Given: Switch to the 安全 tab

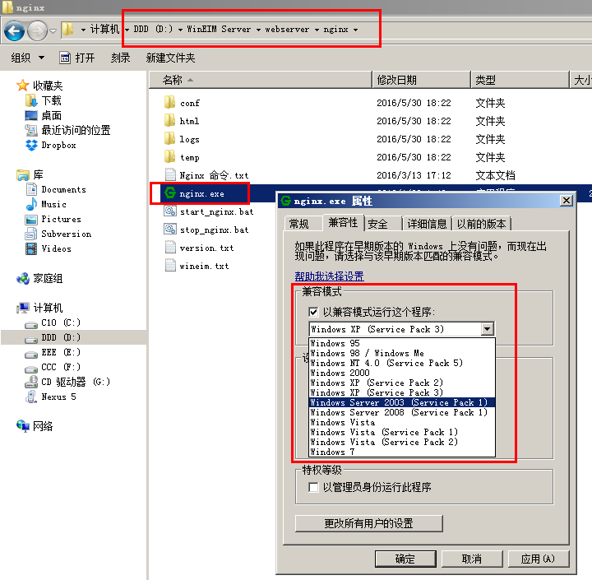Looking at the screenshot, I should [378, 224].
